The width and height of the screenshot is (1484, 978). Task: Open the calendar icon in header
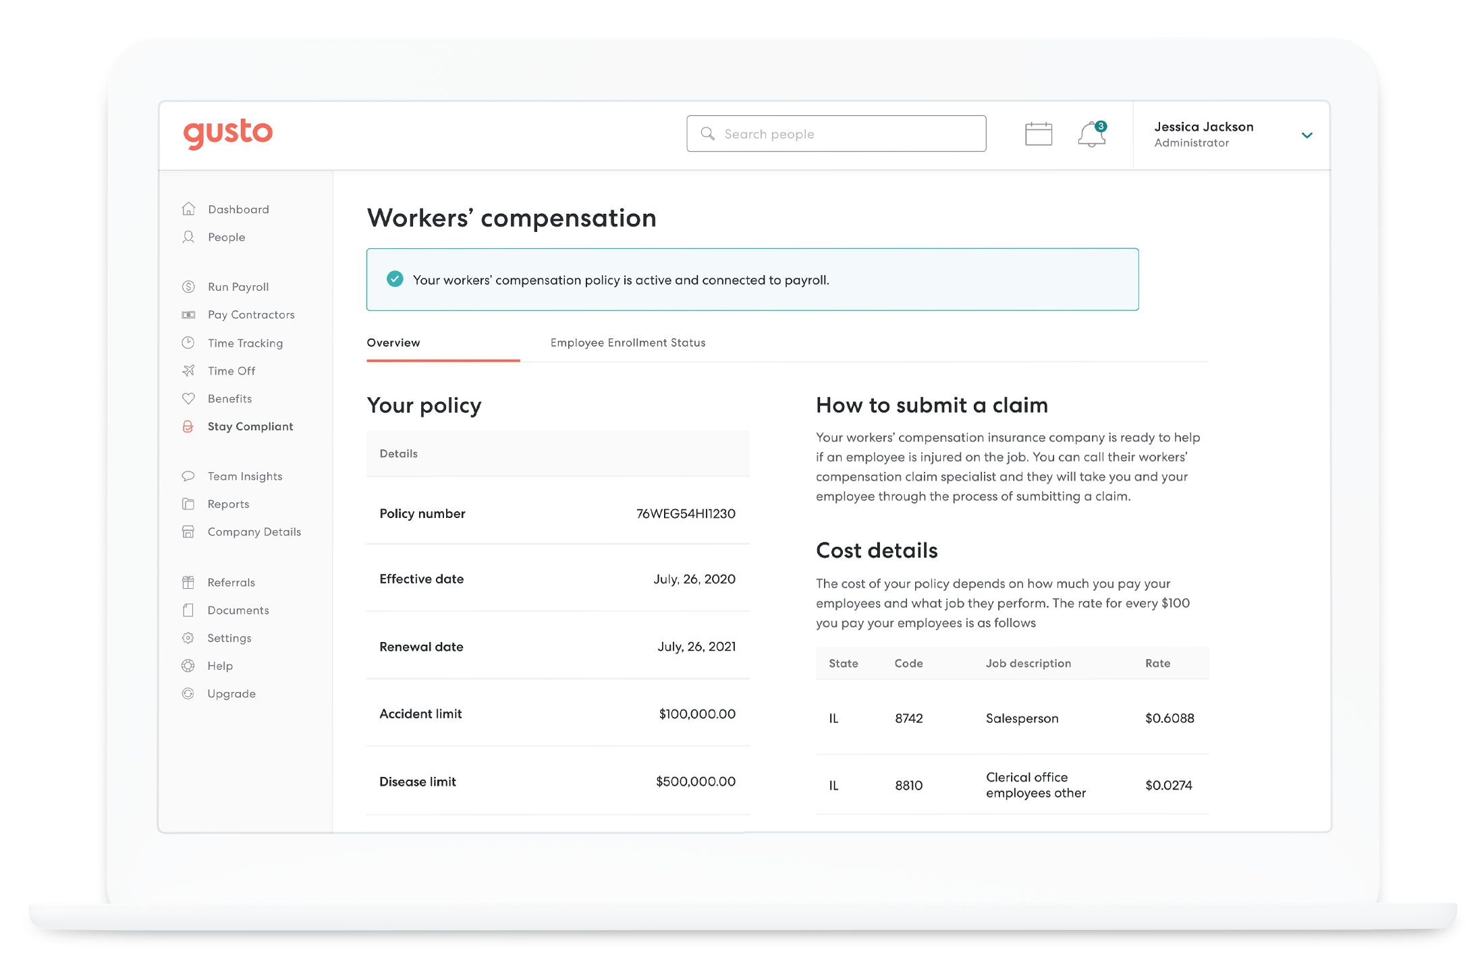(1038, 134)
